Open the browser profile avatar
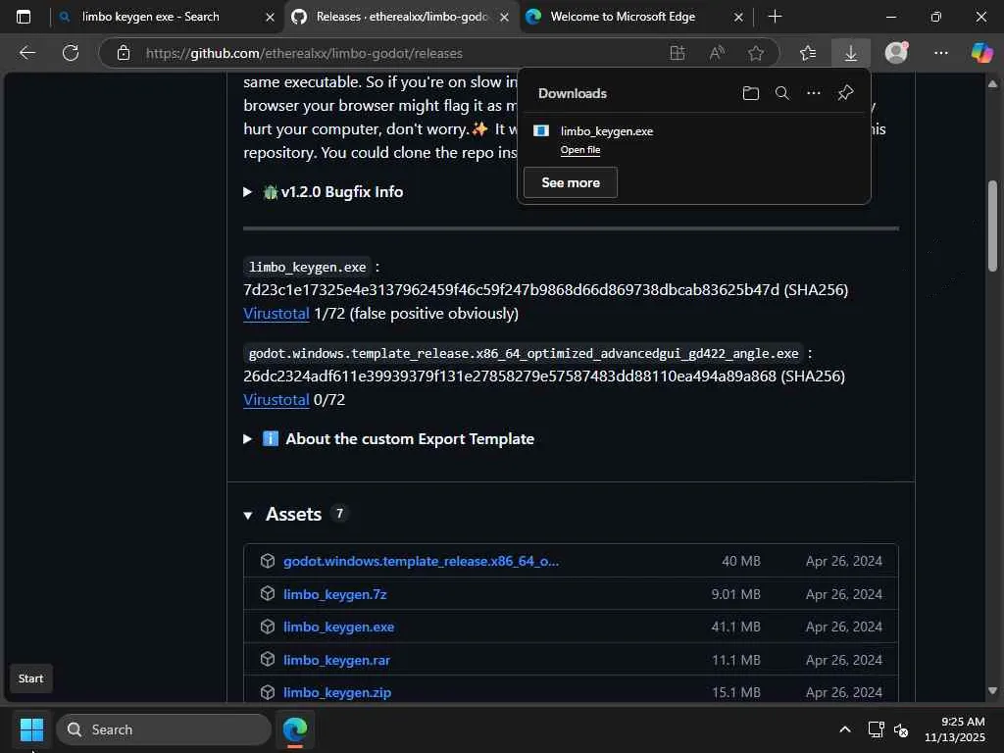 (x=896, y=53)
